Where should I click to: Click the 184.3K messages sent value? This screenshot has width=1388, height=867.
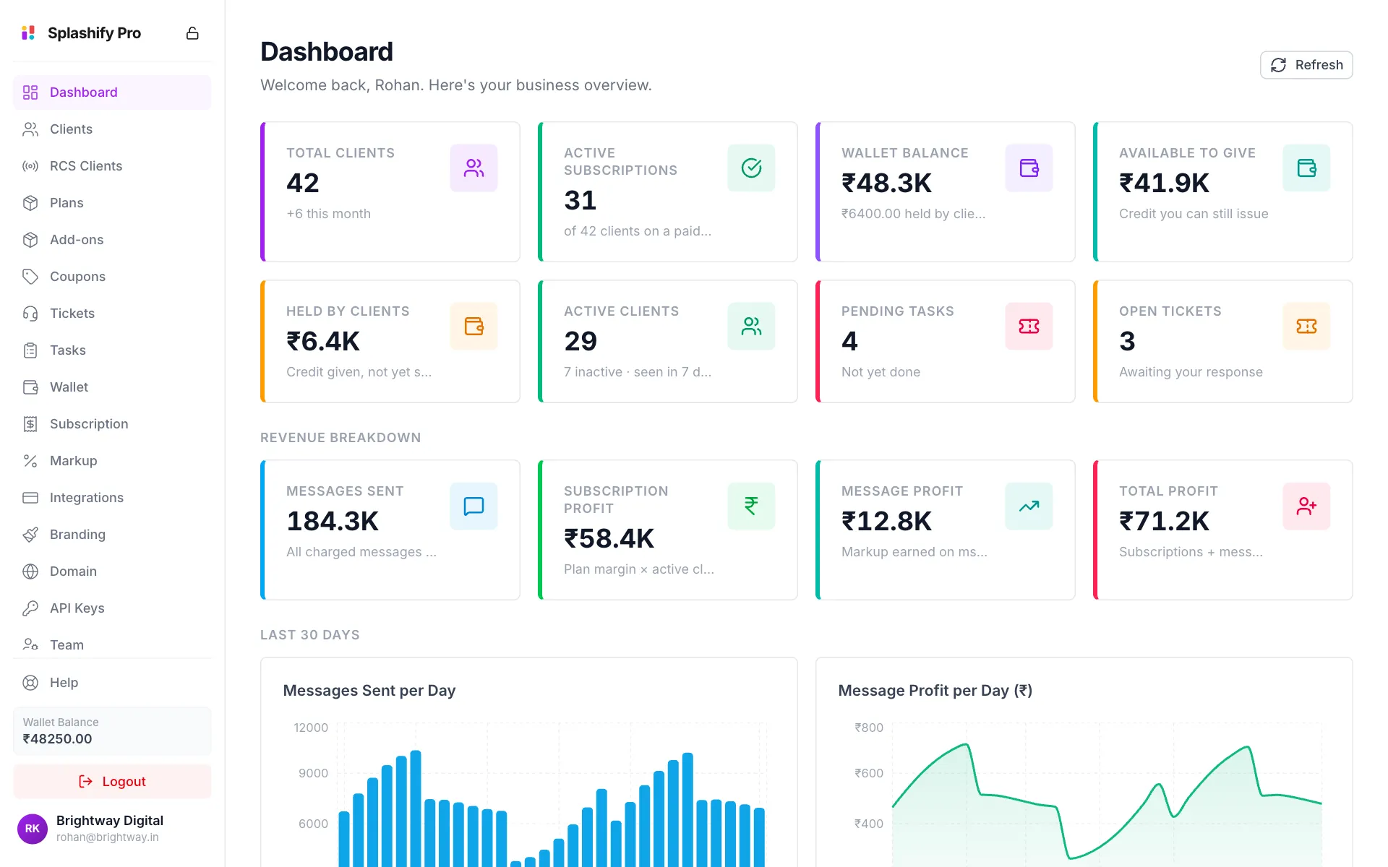pyautogui.click(x=333, y=521)
